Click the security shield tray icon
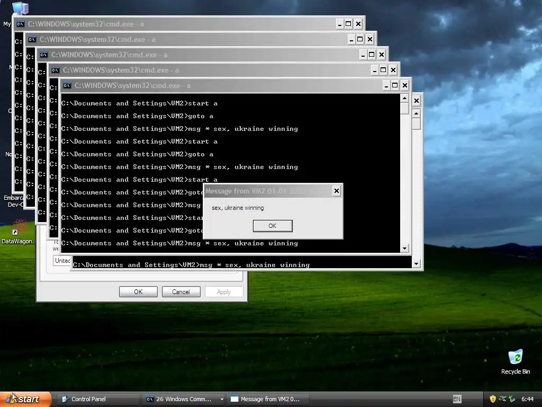The height and width of the screenshot is (407, 542). (x=493, y=399)
